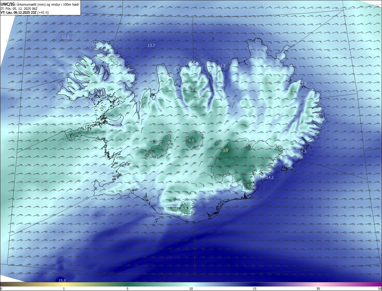Click the 6.6 value label
The image size is (382, 291).
coord(292,92)
